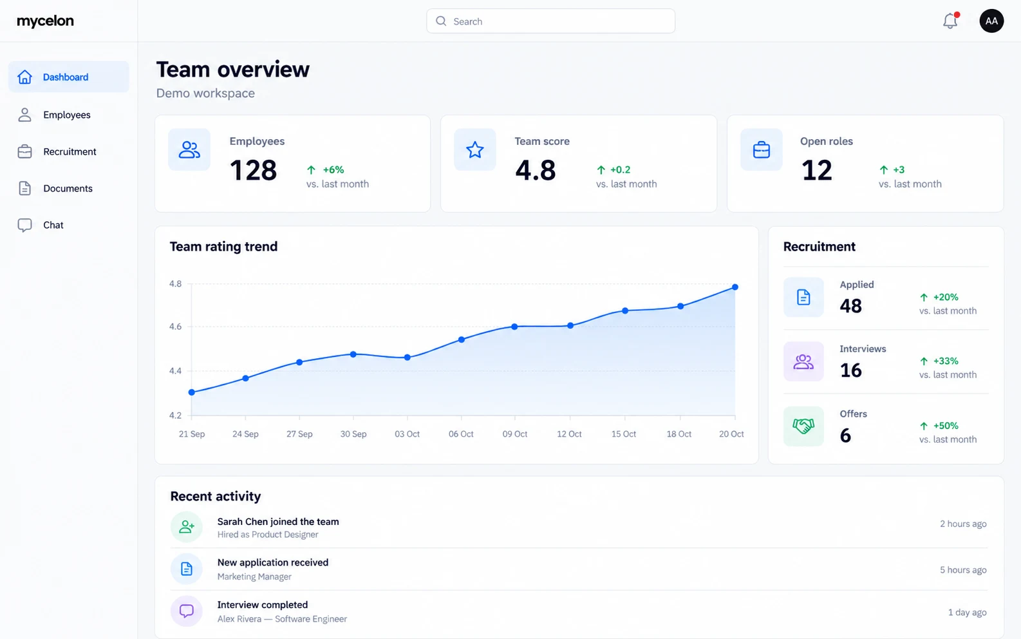Click the mycelon logo
1021x639 pixels.
coord(45,21)
